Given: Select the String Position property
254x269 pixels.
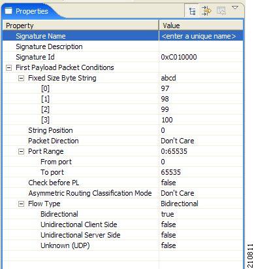Looking at the screenshot, I should point(50,130).
